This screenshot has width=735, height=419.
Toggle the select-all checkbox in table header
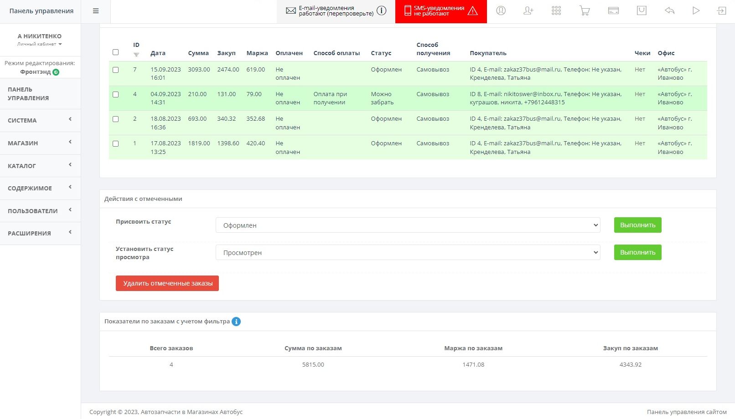(x=116, y=52)
